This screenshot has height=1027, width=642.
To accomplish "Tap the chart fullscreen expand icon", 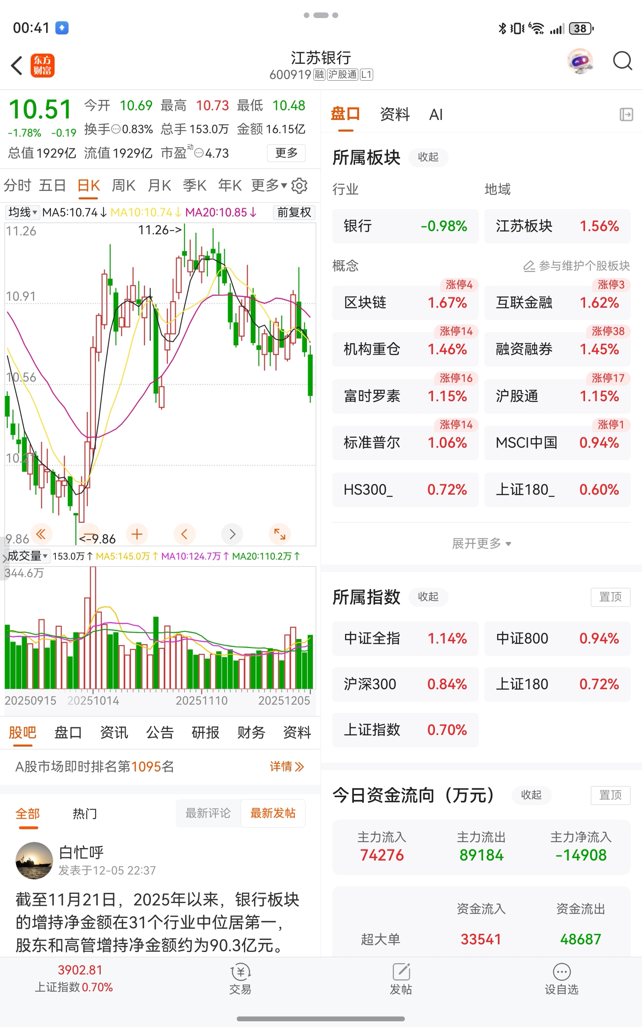I will [x=280, y=534].
